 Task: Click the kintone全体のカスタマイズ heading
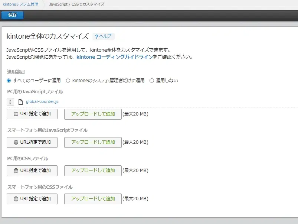click(x=48, y=36)
